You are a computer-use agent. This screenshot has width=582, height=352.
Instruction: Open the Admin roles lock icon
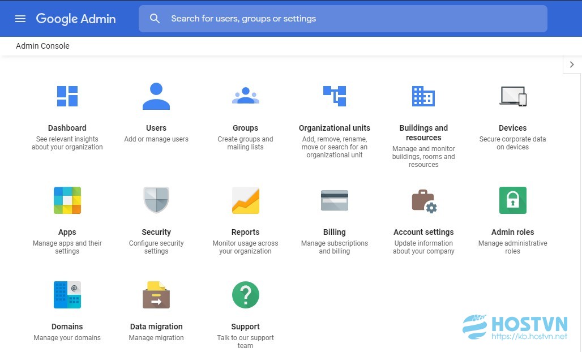(512, 200)
